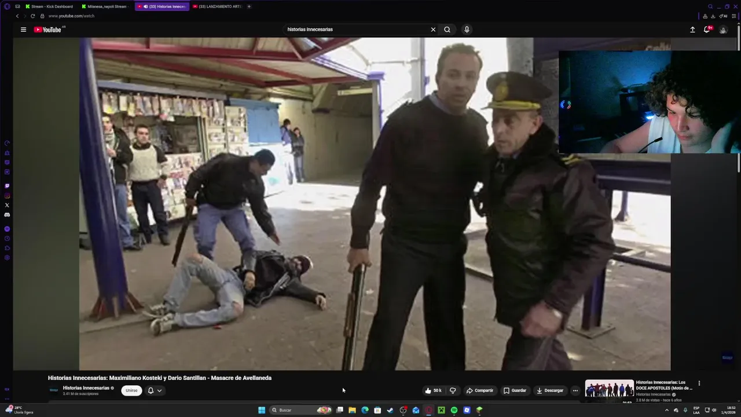This screenshot has width=741, height=417.
Task: Open File Explorer from the taskbar
Action: pyautogui.click(x=352, y=410)
